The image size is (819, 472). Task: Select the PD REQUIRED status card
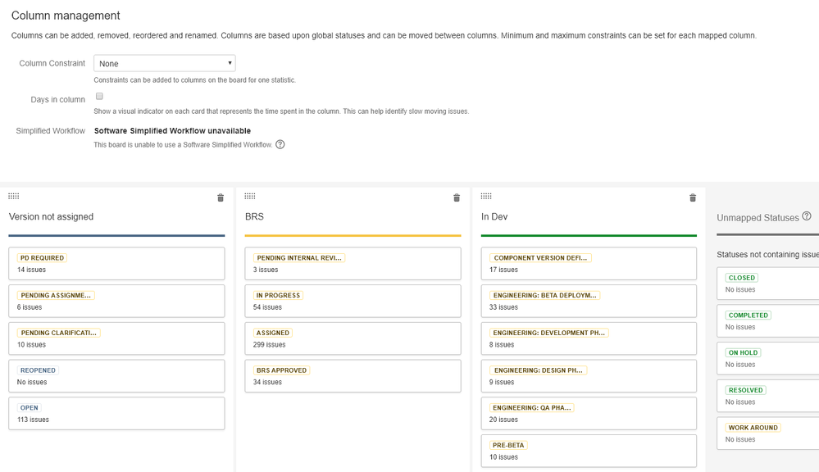pyautogui.click(x=116, y=264)
